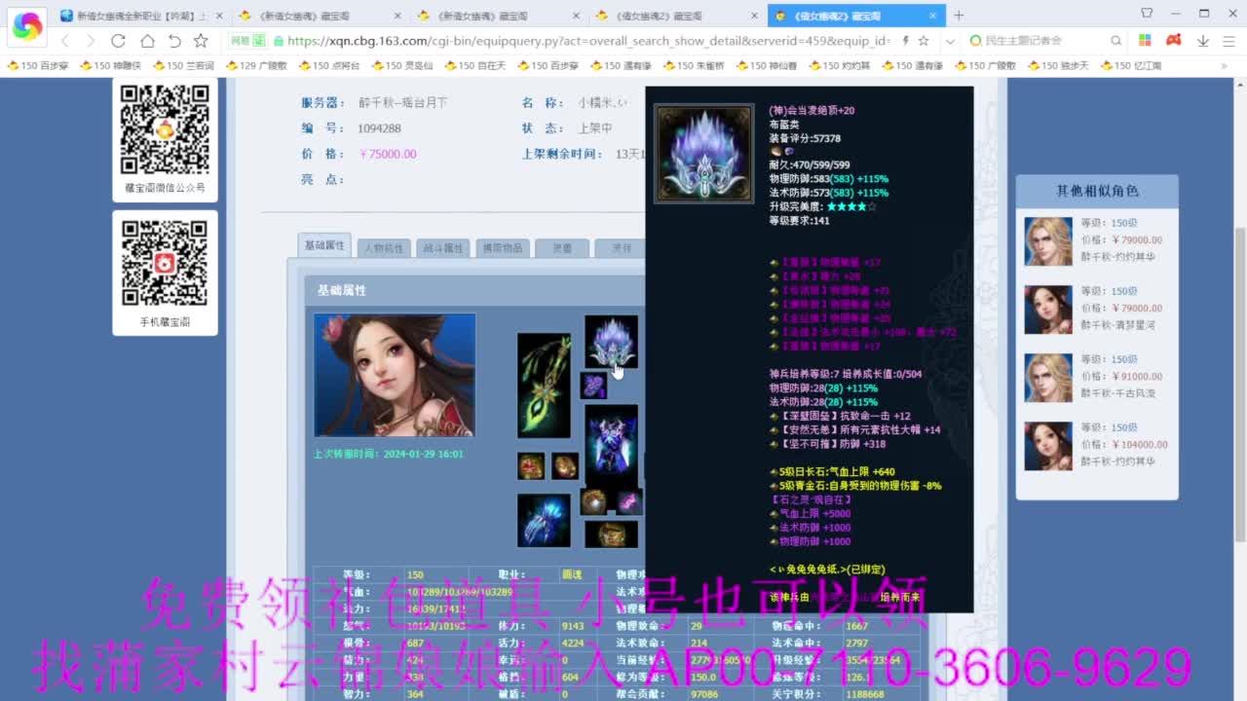Click the blue armor equipment icon

point(612,444)
